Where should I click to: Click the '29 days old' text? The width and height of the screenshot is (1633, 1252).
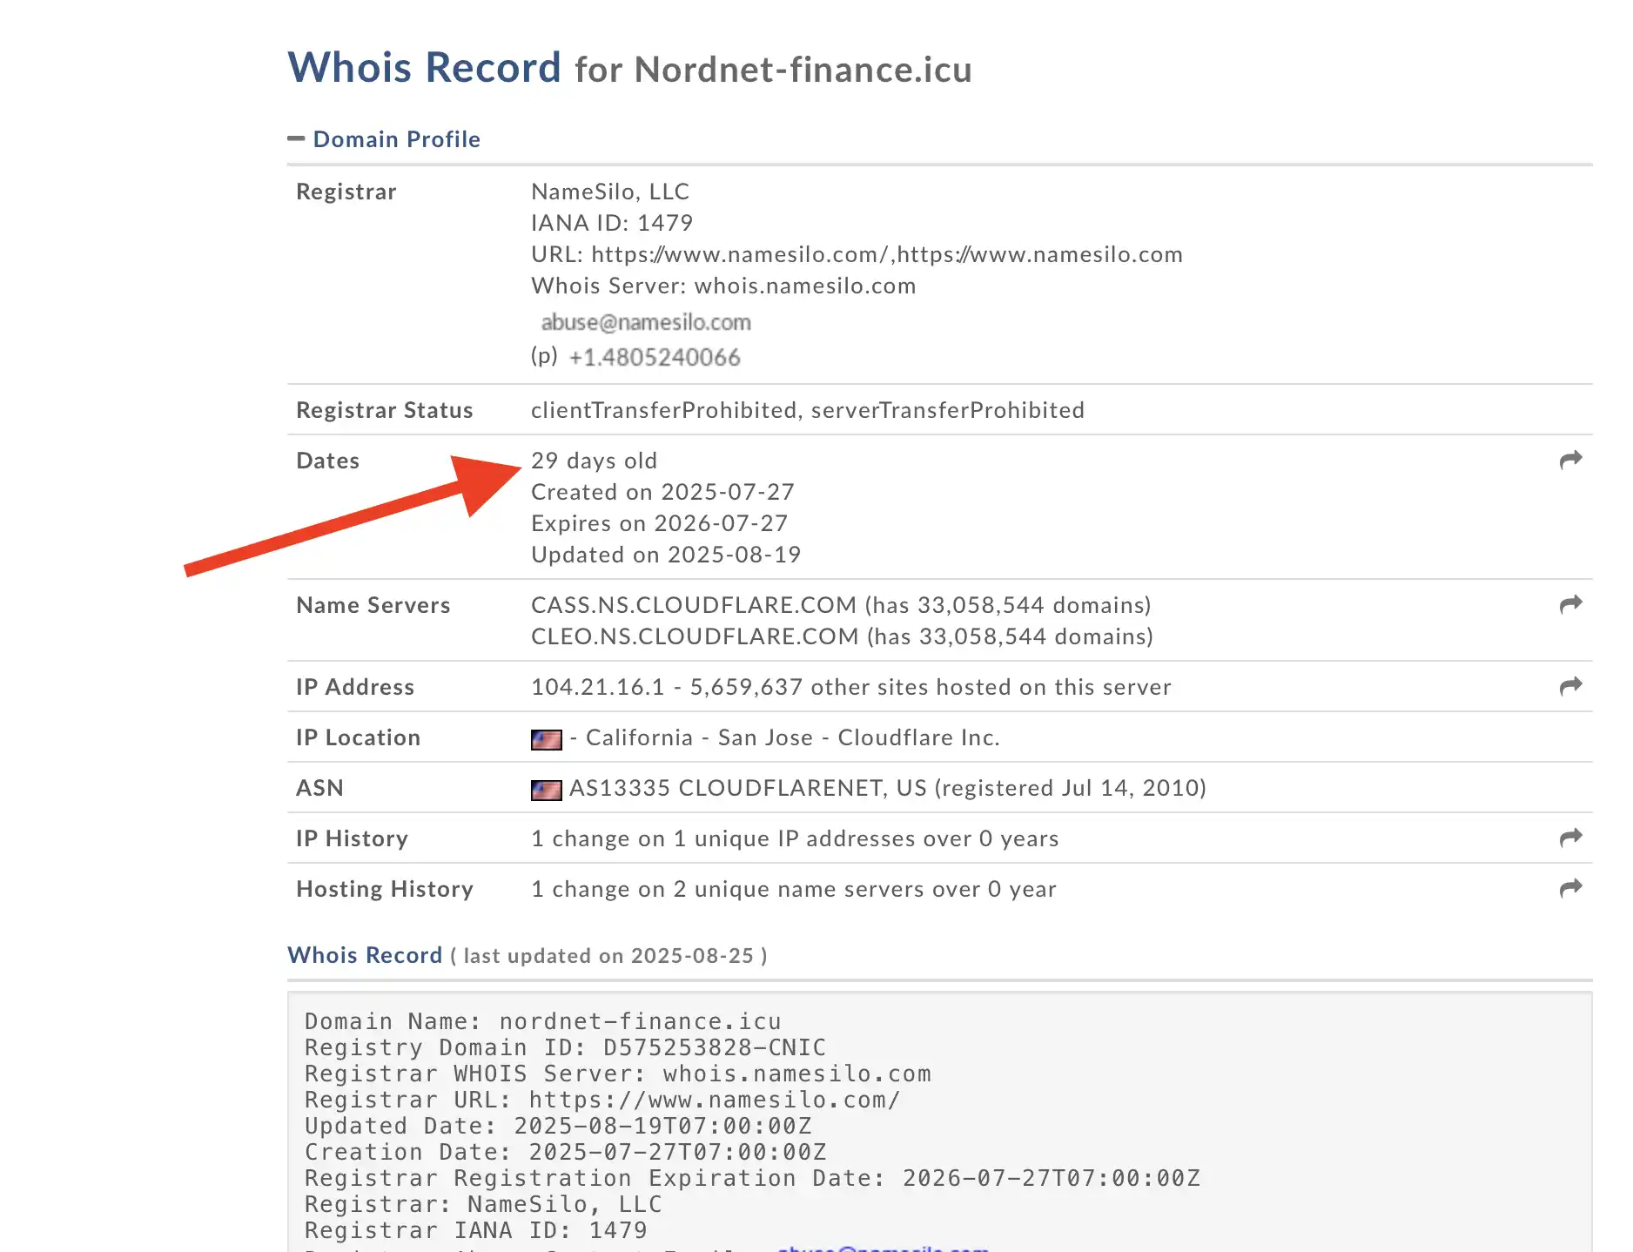click(x=595, y=461)
